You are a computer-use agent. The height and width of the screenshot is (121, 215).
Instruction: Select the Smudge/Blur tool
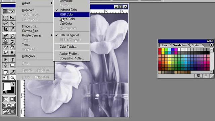coord(6,53)
